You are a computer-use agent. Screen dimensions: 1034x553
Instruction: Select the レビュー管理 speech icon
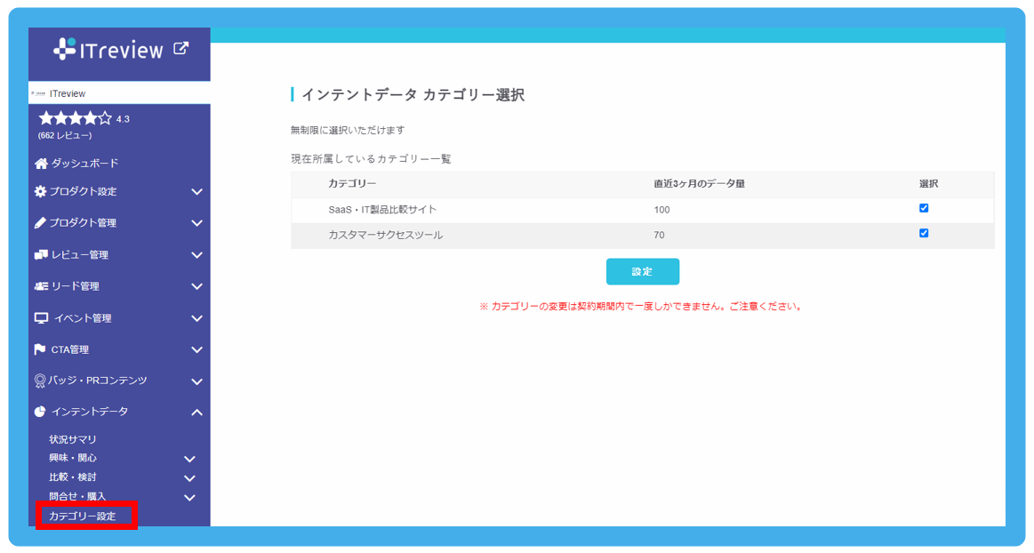click(x=41, y=253)
